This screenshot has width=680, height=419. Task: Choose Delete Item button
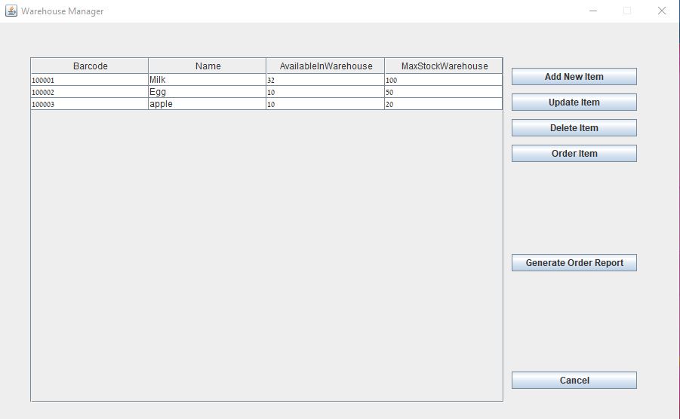[x=574, y=127]
